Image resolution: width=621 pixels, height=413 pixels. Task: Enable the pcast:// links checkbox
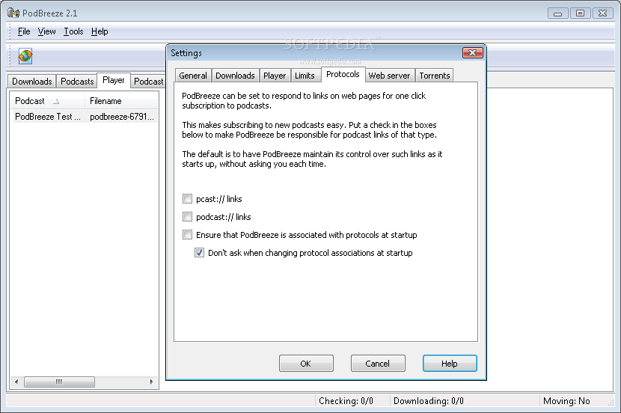pos(187,199)
